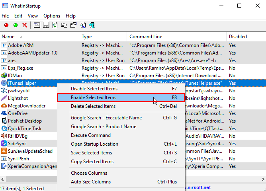Sort by the Command Line column header
Screen dimensions: 266x191
176,37
